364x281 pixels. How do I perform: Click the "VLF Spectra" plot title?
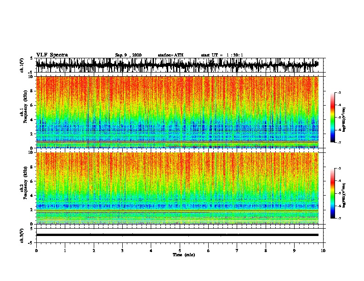(x=52, y=55)
